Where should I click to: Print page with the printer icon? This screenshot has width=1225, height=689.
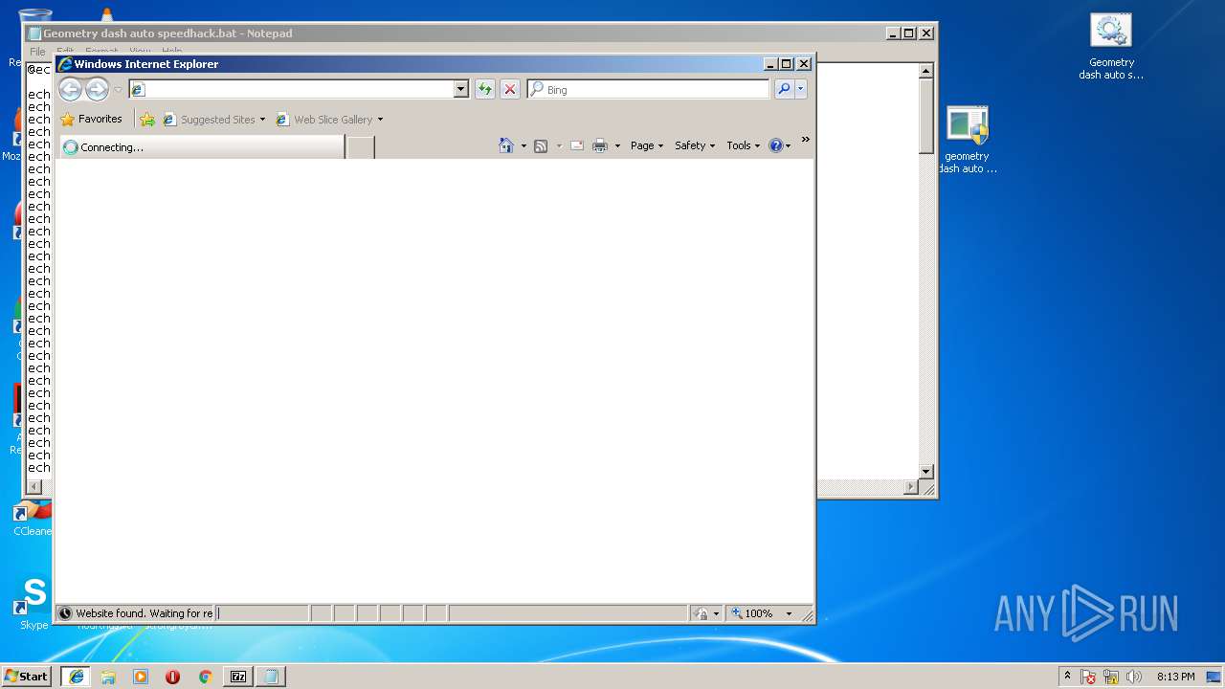[600, 145]
